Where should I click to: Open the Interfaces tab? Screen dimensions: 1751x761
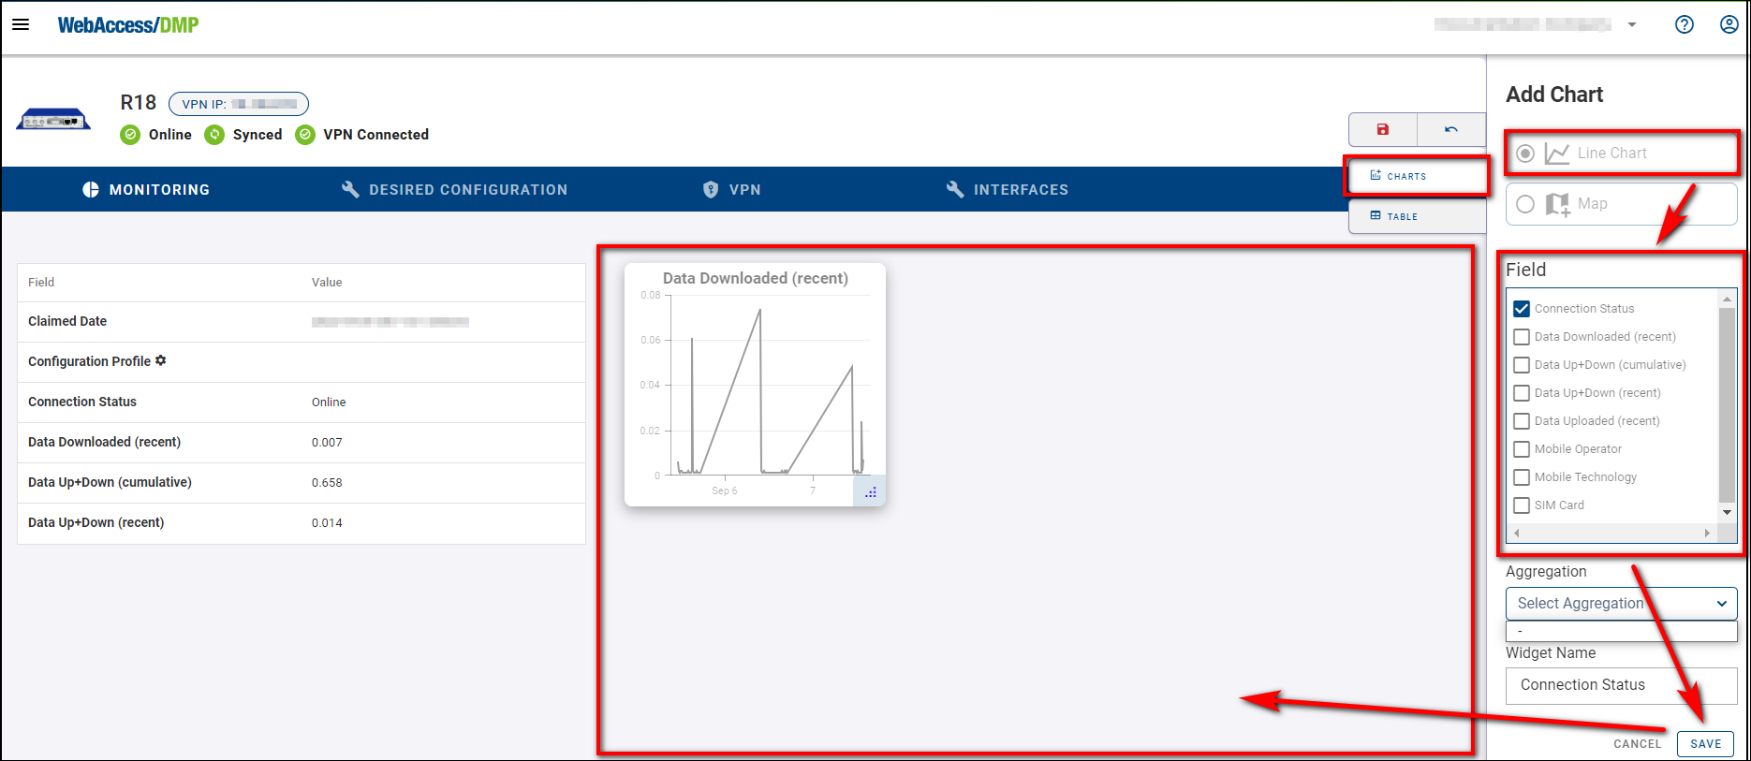[x=1007, y=189]
